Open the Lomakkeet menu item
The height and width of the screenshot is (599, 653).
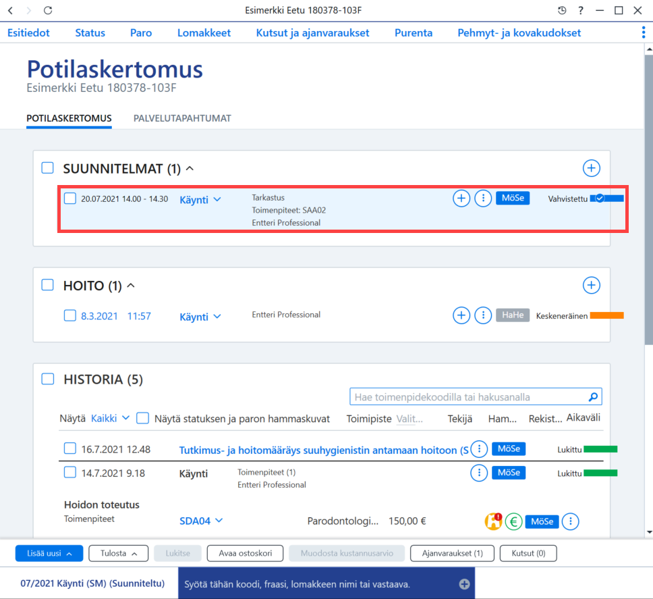(204, 33)
